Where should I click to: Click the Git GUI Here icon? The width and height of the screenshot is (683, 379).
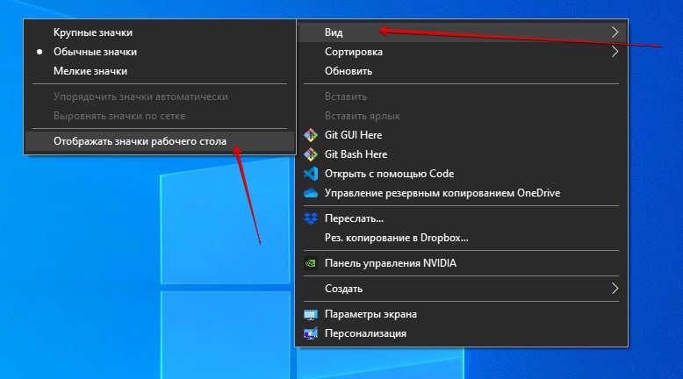click(x=311, y=135)
